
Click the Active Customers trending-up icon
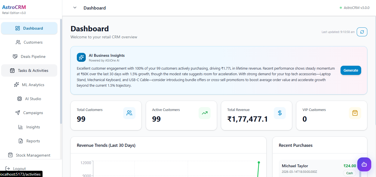click(x=205, y=113)
